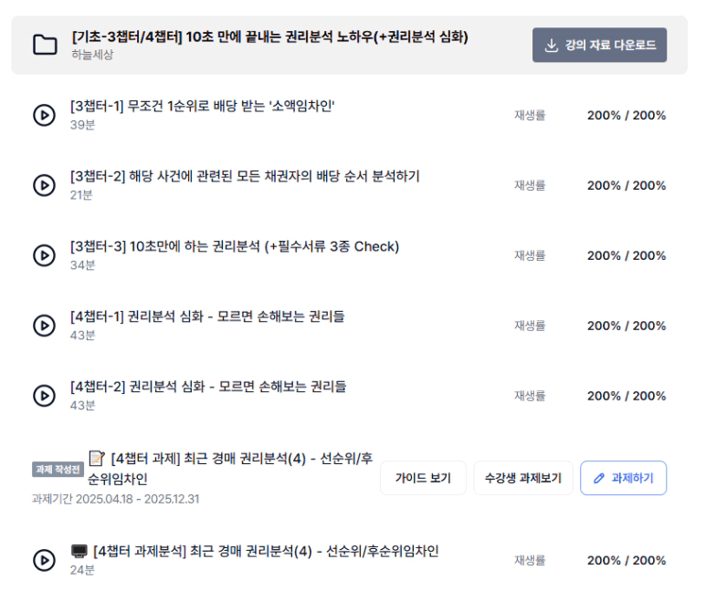The width and height of the screenshot is (706, 601).
Task: Open 수강생 과제보기 button
Action: pyautogui.click(x=523, y=478)
